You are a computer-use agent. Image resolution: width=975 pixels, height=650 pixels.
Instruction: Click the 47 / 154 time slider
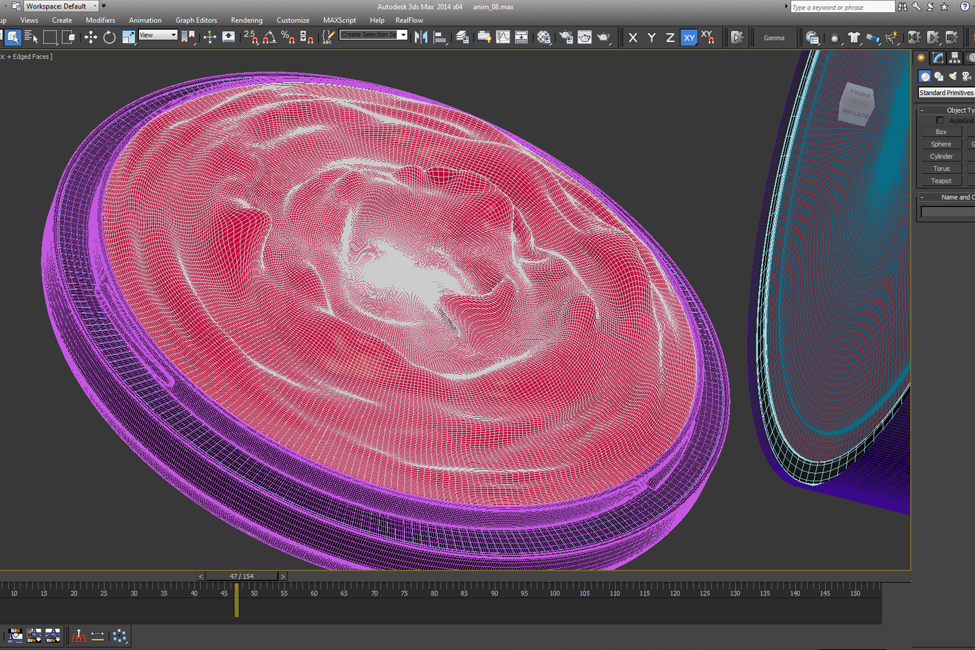coord(242,576)
